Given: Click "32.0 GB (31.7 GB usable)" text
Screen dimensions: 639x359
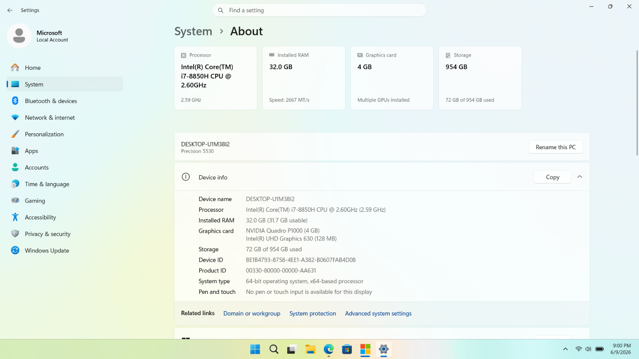Looking at the screenshot, I should 277,220.
